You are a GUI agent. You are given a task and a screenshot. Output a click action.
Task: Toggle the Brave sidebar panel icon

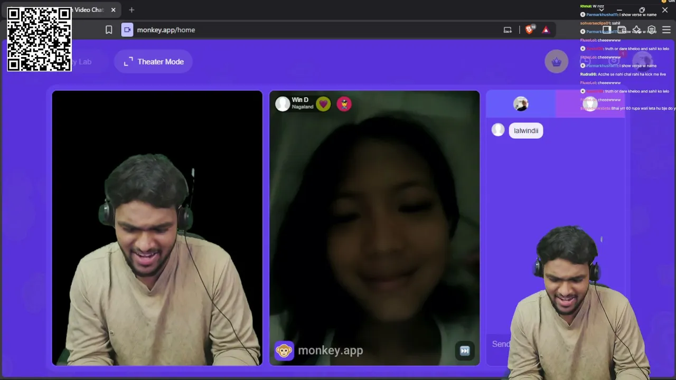click(x=607, y=30)
